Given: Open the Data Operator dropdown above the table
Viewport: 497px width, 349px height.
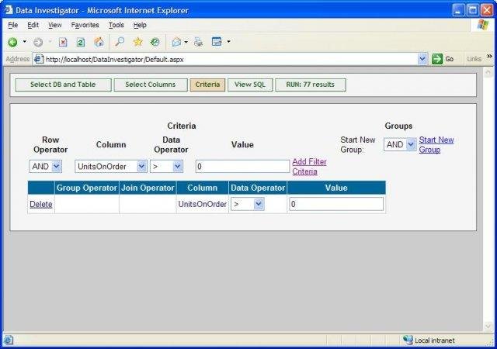Looking at the screenshot, I should (166, 166).
